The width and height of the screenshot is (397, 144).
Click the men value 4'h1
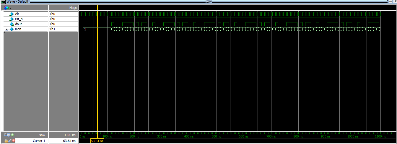[52, 29]
